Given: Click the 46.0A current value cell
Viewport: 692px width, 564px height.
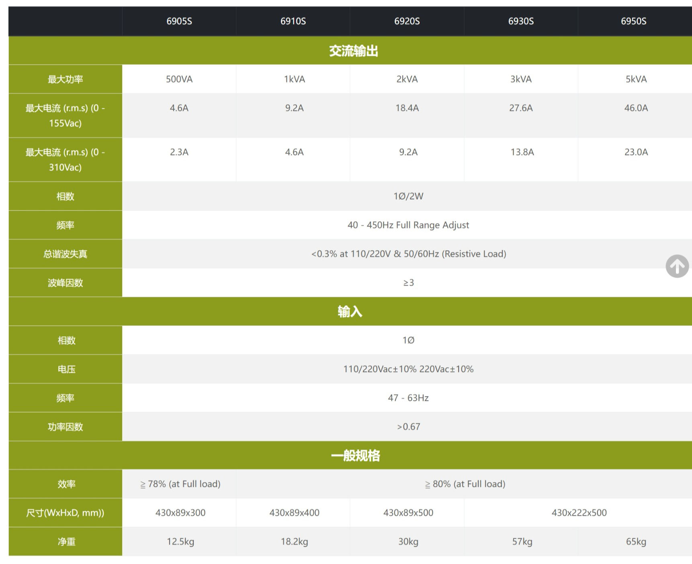Looking at the screenshot, I should click(x=636, y=108).
